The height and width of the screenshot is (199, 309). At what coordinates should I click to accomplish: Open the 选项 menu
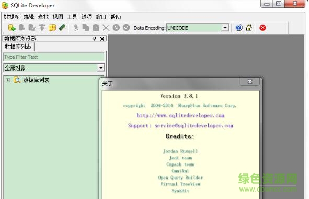86,17
